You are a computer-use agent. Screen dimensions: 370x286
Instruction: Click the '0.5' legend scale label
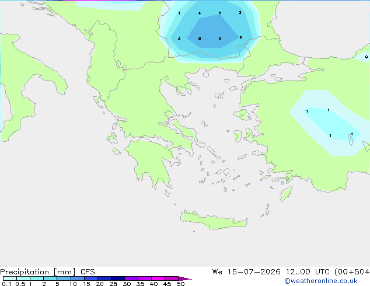coord(20,284)
